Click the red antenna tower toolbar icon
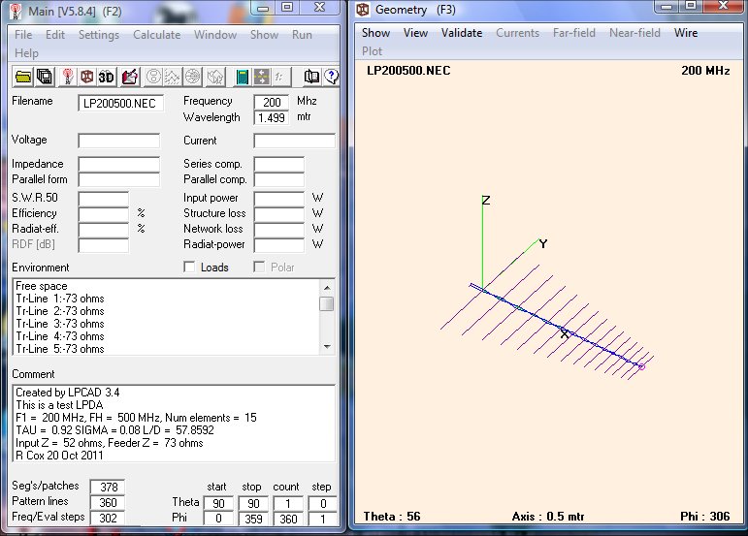748x536 pixels. click(x=67, y=77)
